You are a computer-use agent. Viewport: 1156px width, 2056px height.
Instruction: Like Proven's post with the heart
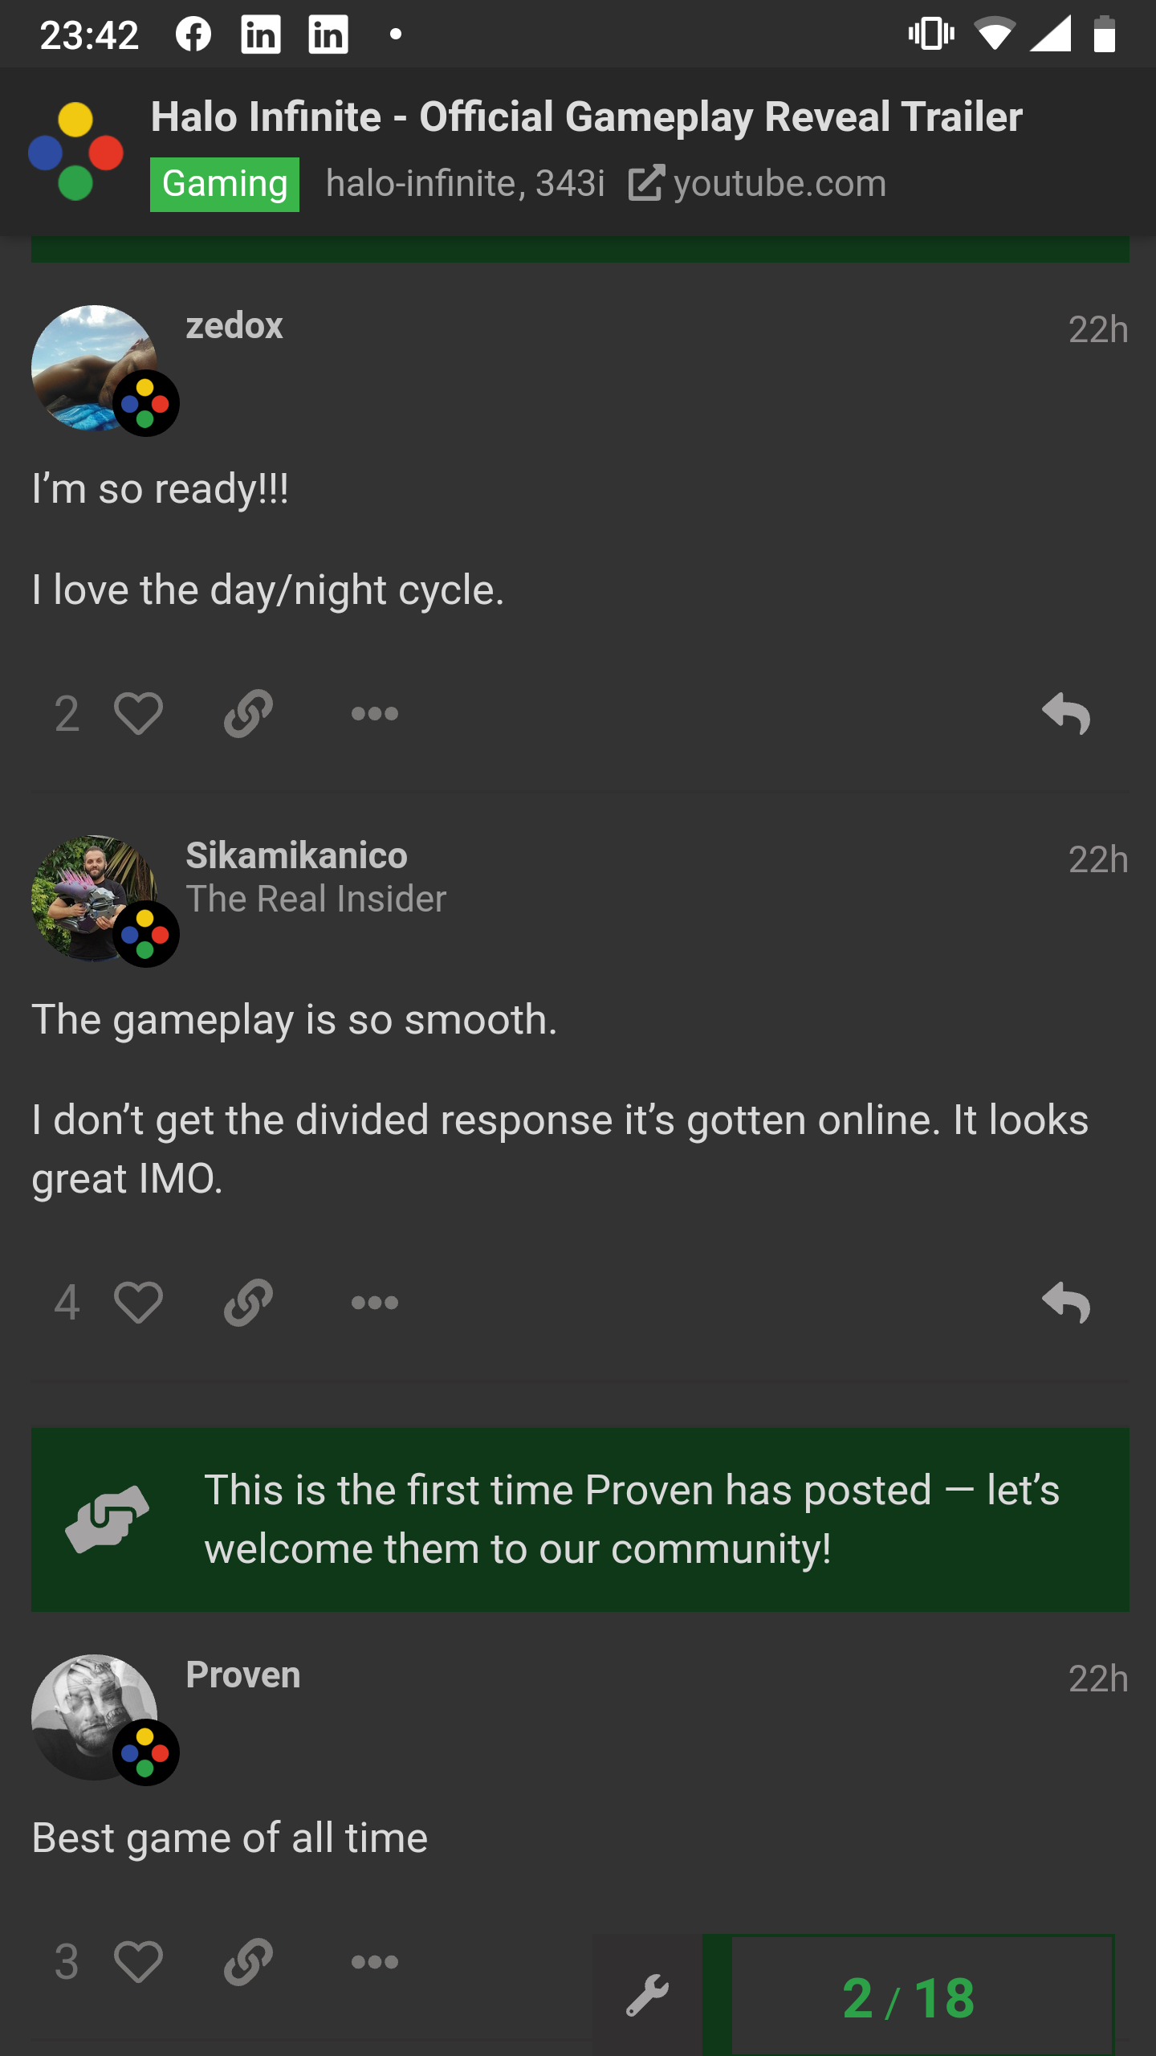click(138, 1961)
